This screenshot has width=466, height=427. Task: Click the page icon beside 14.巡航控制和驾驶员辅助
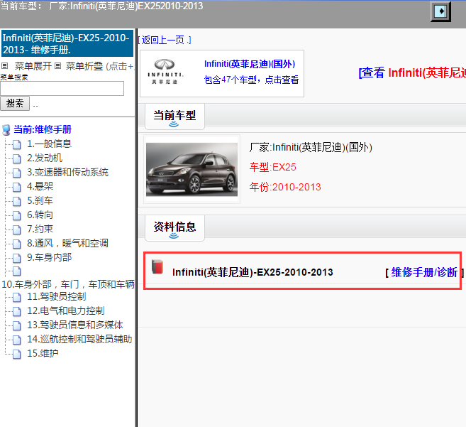click(x=17, y=340)
